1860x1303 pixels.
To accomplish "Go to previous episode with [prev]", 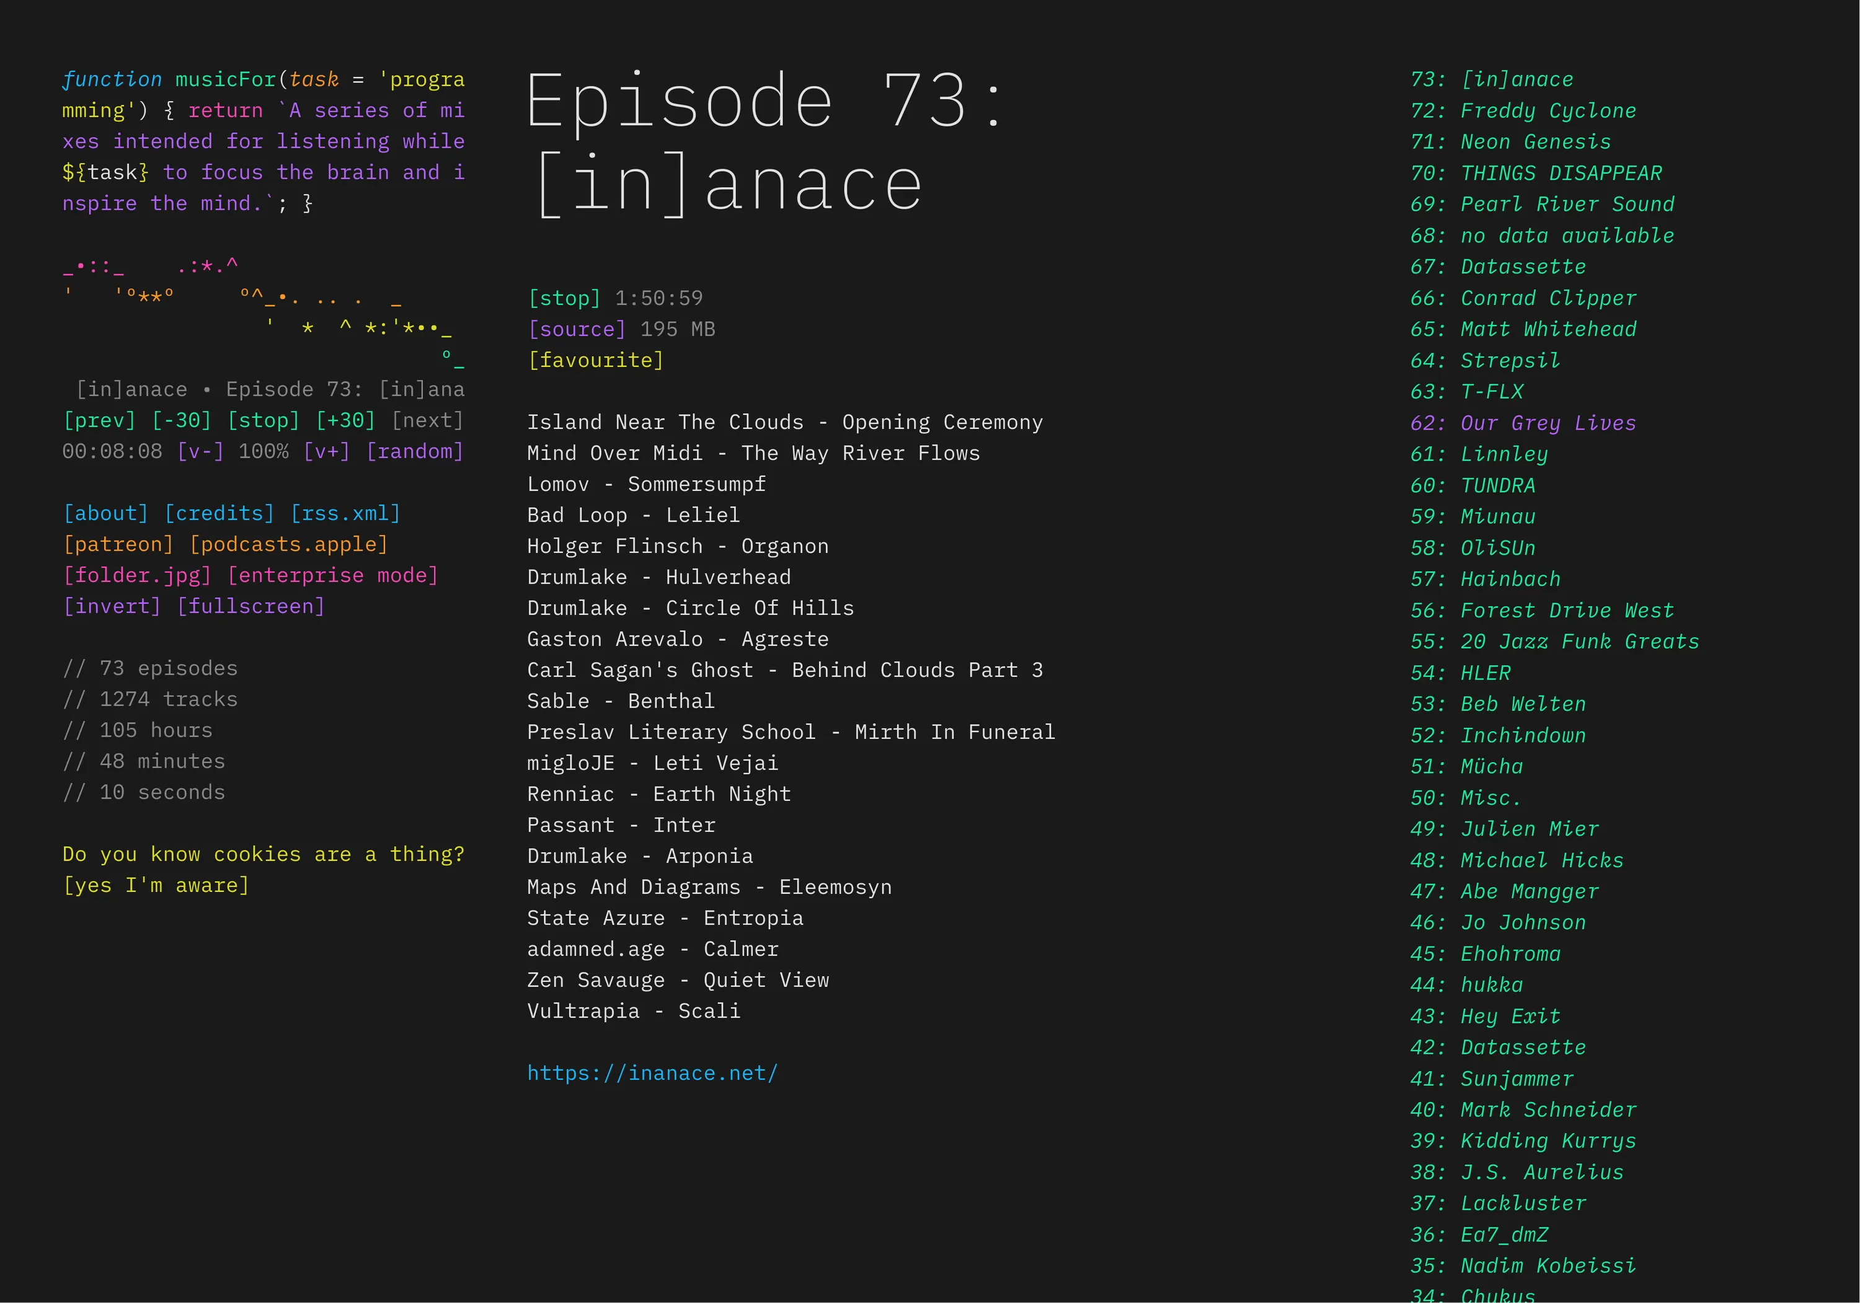I will click(99, 420).
